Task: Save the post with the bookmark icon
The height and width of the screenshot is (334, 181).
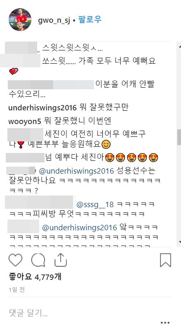Action: (165, 260)
